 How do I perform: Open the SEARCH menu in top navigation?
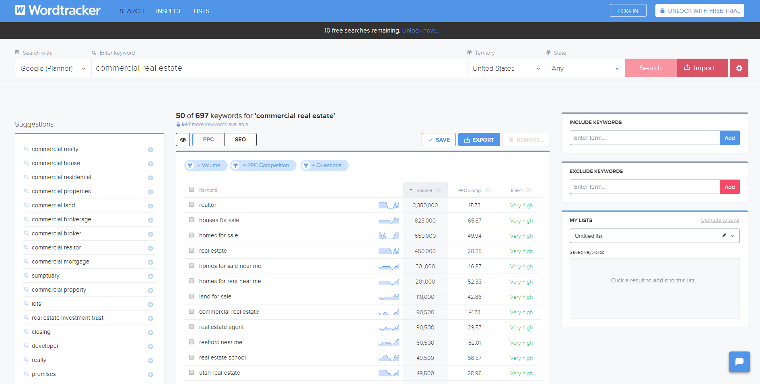[x=132, y=11]
